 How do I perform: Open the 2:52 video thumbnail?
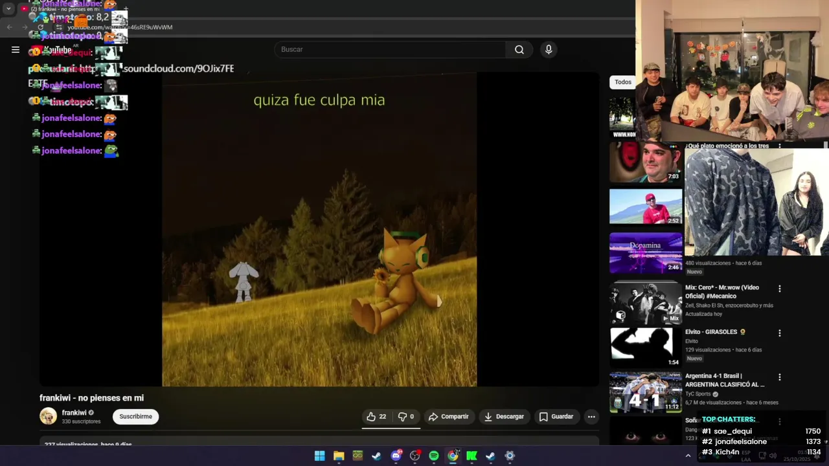(646, 206)
